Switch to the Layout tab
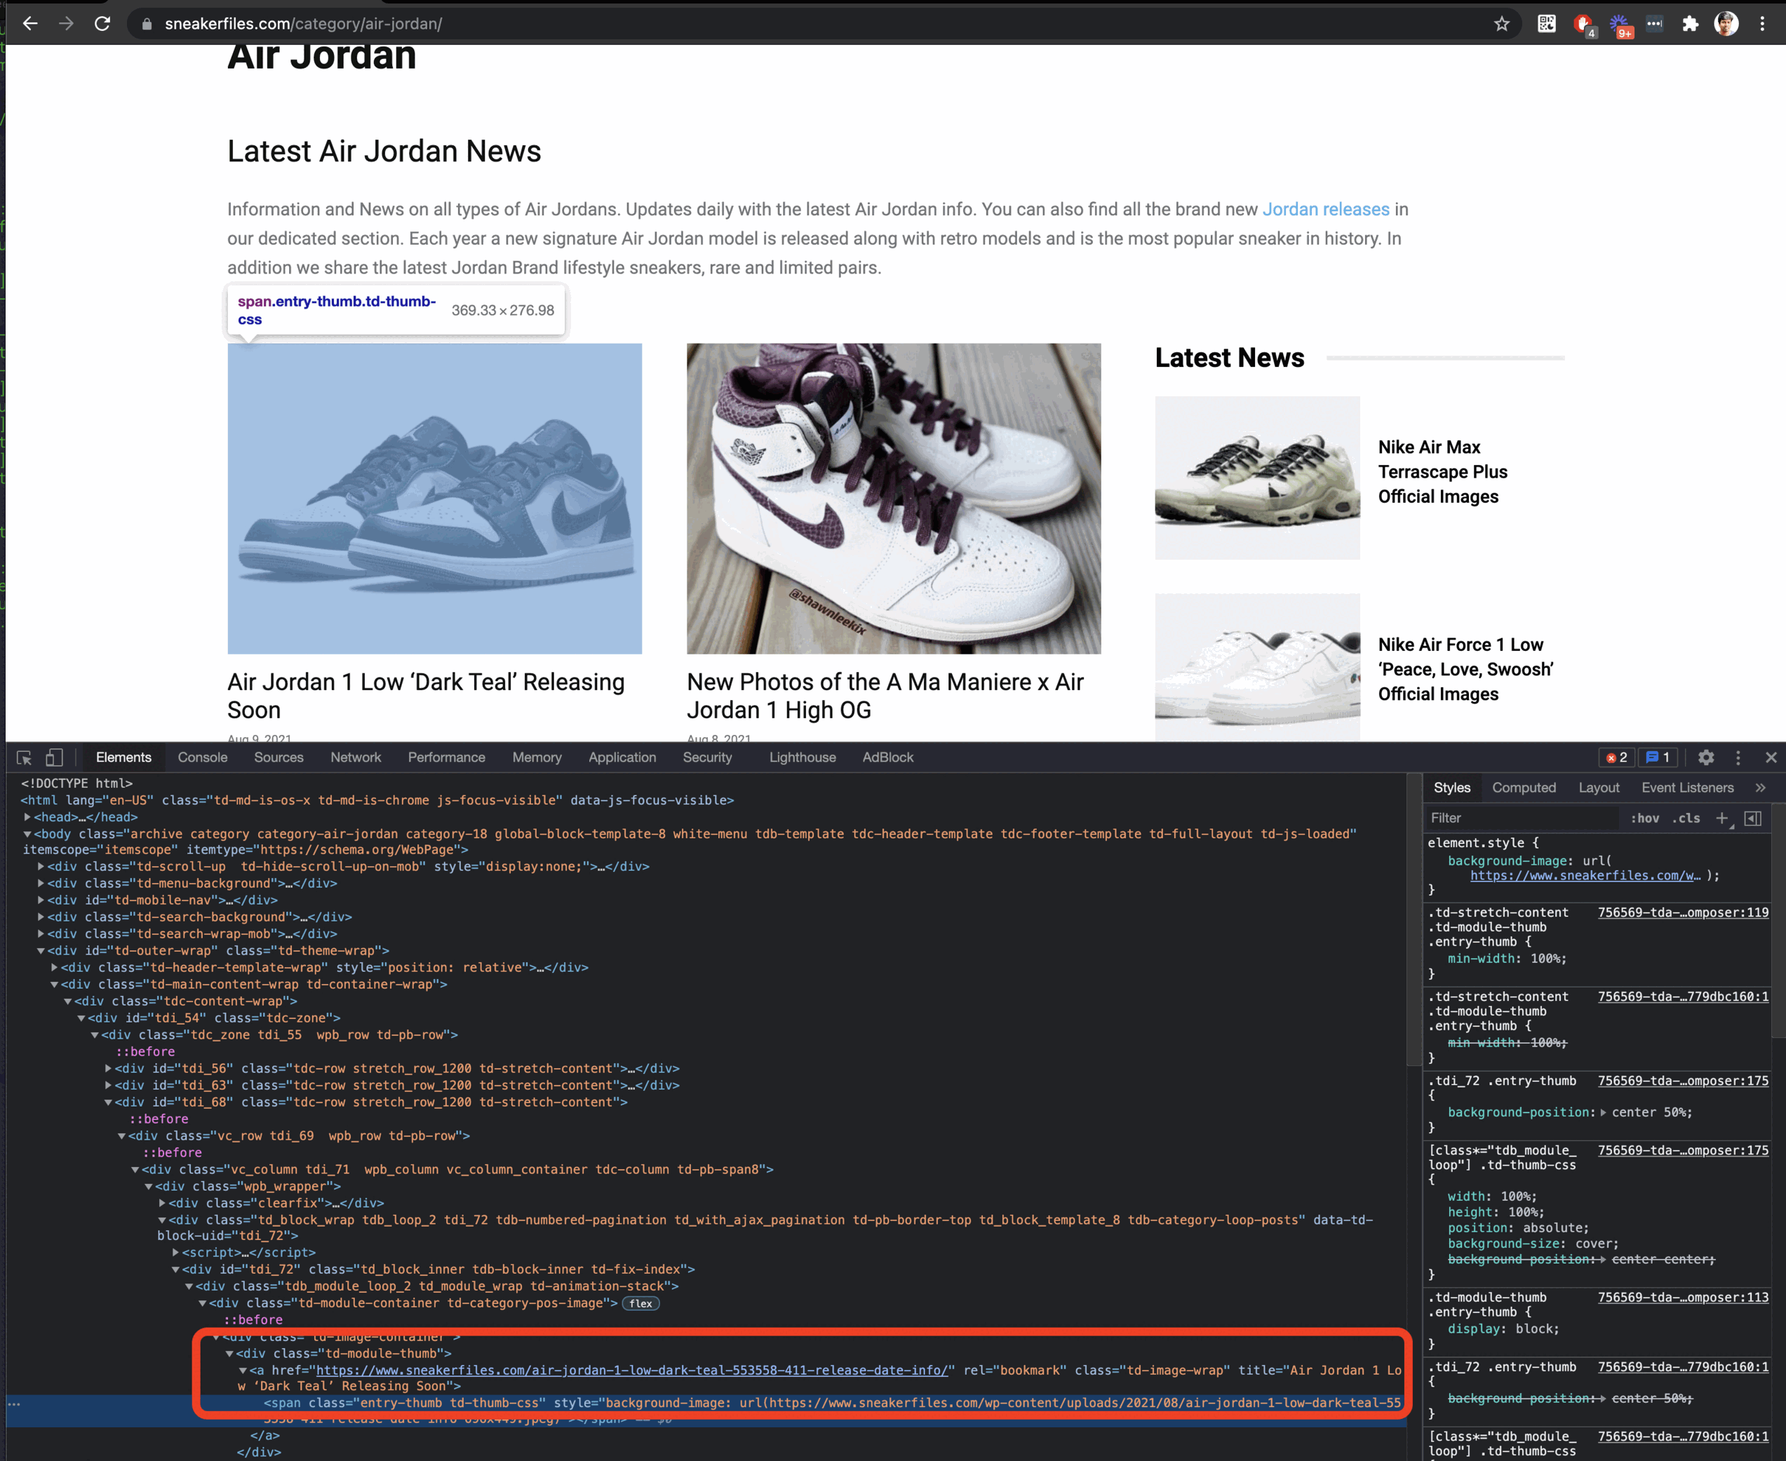Screen dimensions: 1786x1461 1599,788
